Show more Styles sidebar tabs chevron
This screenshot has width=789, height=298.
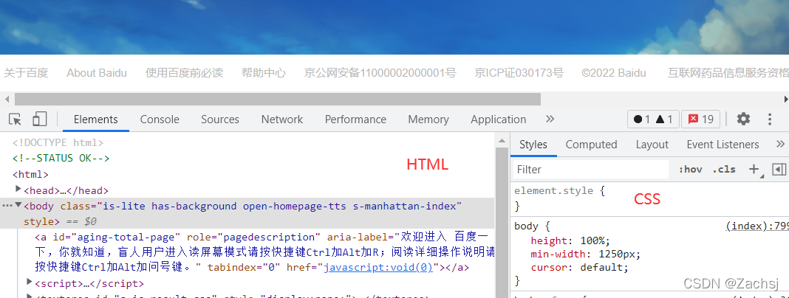pyautogui.click(x=780, y=145)
